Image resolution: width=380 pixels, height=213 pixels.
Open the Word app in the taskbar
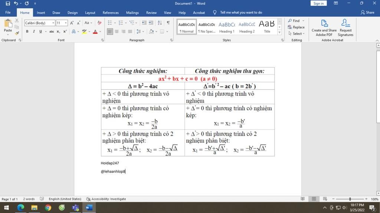pos(89,207)
